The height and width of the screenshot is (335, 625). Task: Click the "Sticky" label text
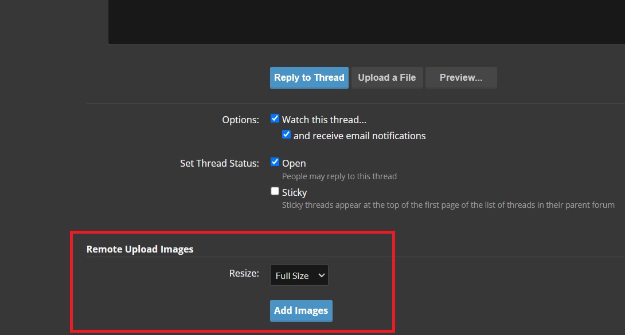click(295, 192)
